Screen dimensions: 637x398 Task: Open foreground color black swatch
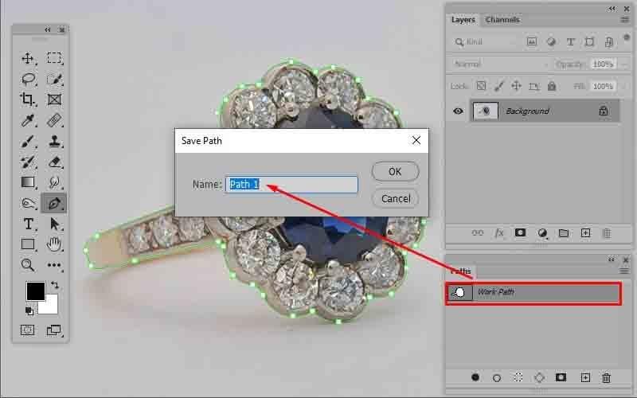pyautogui.click(x=35, y=291)
